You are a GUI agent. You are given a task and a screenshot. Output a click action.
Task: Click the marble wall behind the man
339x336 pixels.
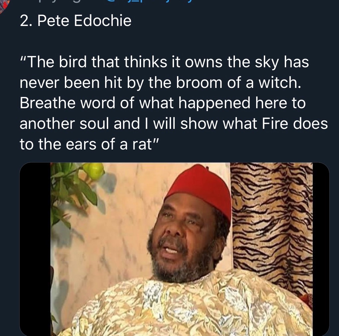pos(121,216)
